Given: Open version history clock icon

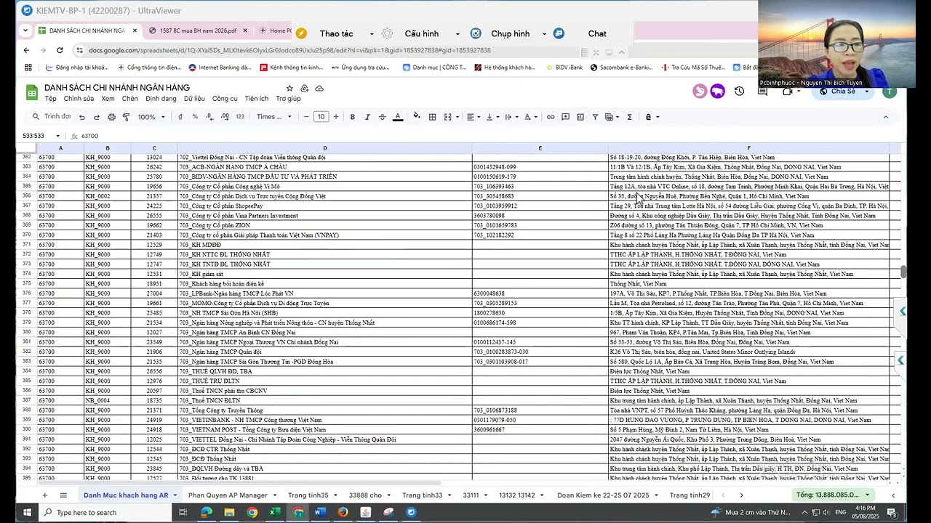Looking at the screenshot, I should [x=739, y=92].
